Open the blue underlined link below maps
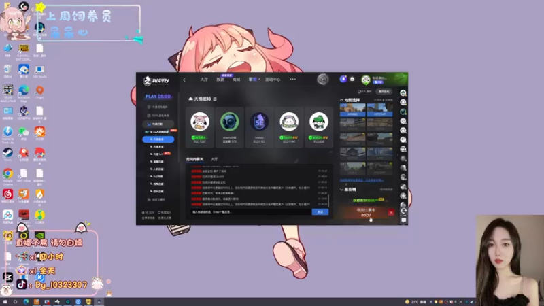Screen dimensions: 544x306 [x=362, y=180]
